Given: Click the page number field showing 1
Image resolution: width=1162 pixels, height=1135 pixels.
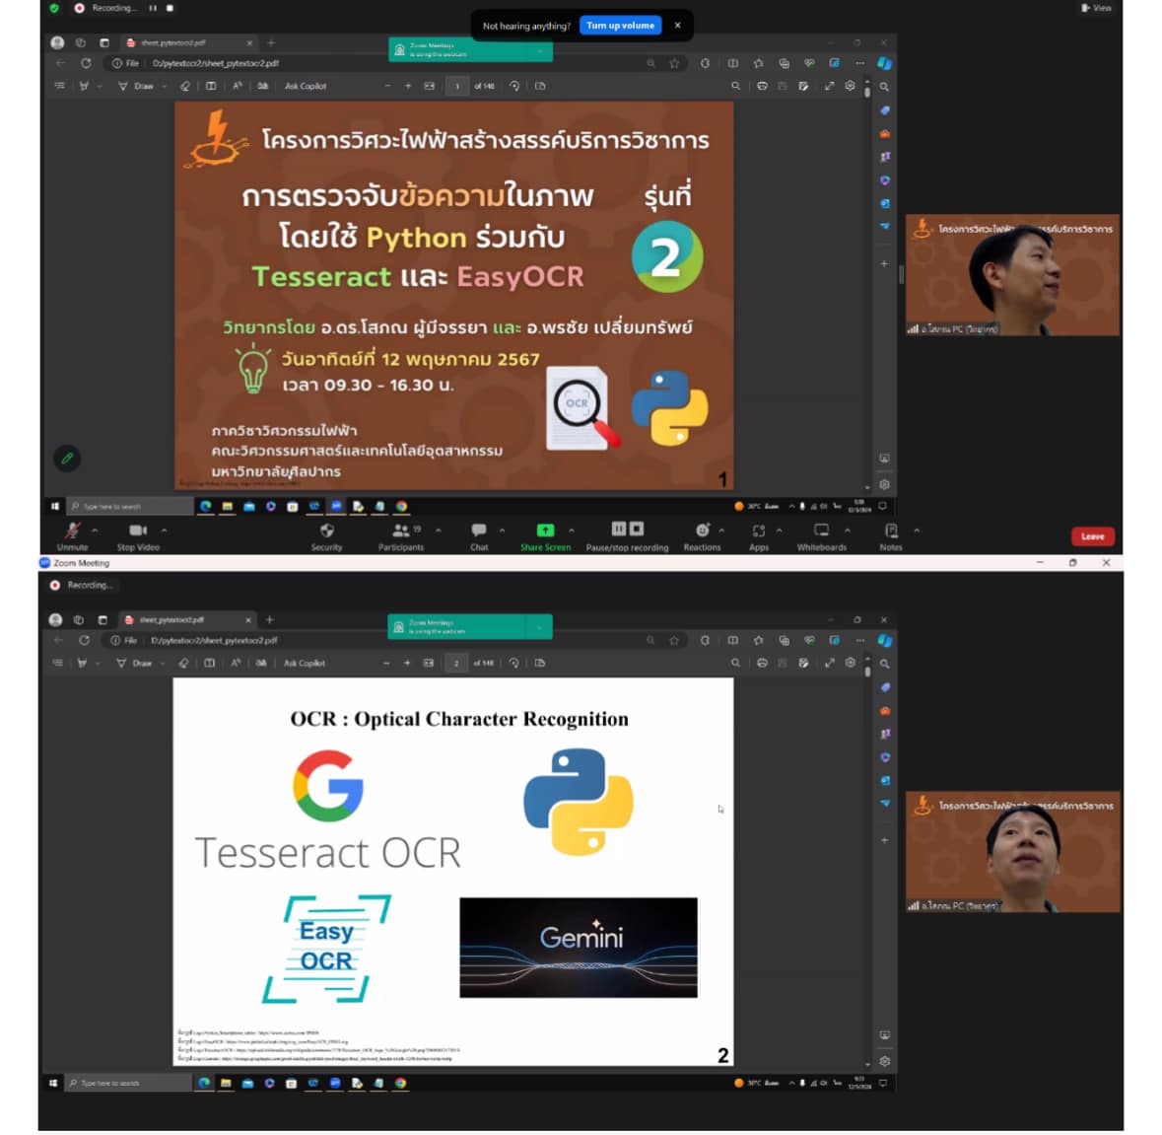Looking at the screenshot, I should click(x=457, y=86).
